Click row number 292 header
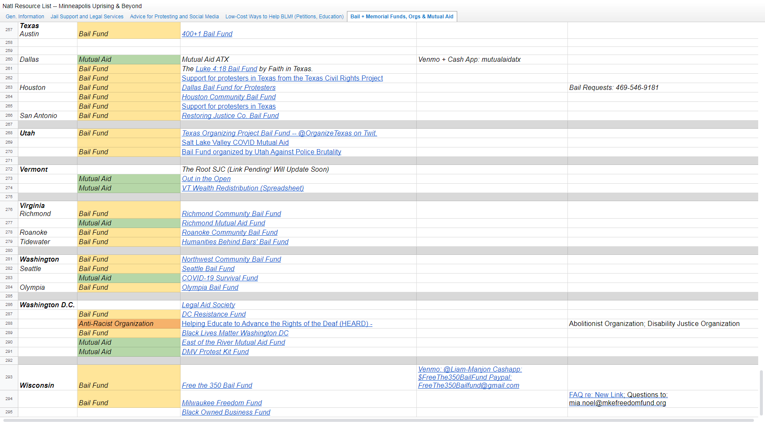The image size is (765, 424). [x=9, y=361]
